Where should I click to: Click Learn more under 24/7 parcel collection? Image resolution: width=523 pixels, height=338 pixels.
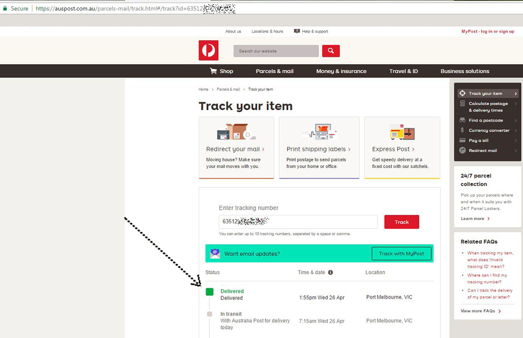(x=475, y=219)
